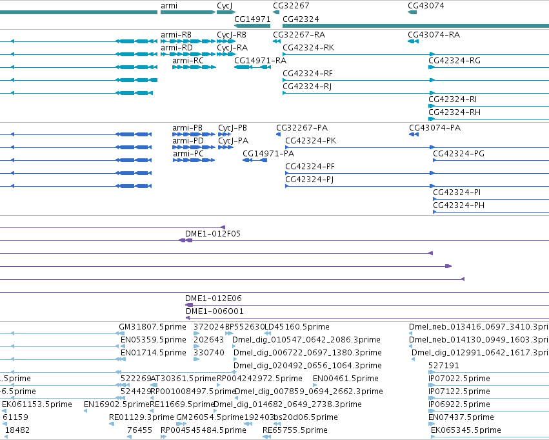Click the armi-RB transcript label

176,35
